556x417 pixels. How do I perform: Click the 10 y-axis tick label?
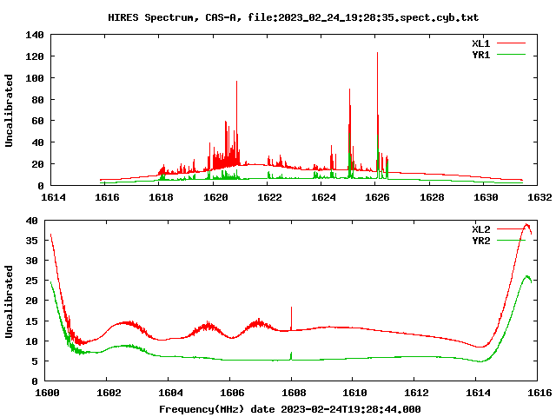pyautogui.click(x=31, y=341)
